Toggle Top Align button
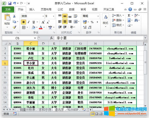 tap(60, 16)
